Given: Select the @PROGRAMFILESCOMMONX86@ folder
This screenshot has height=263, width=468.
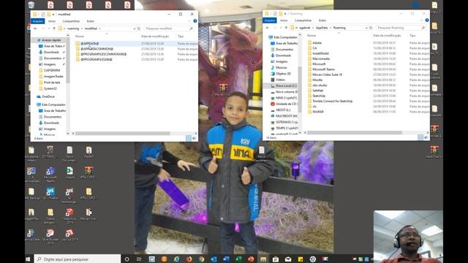Looking at the screenshot, I should (103, 54).
